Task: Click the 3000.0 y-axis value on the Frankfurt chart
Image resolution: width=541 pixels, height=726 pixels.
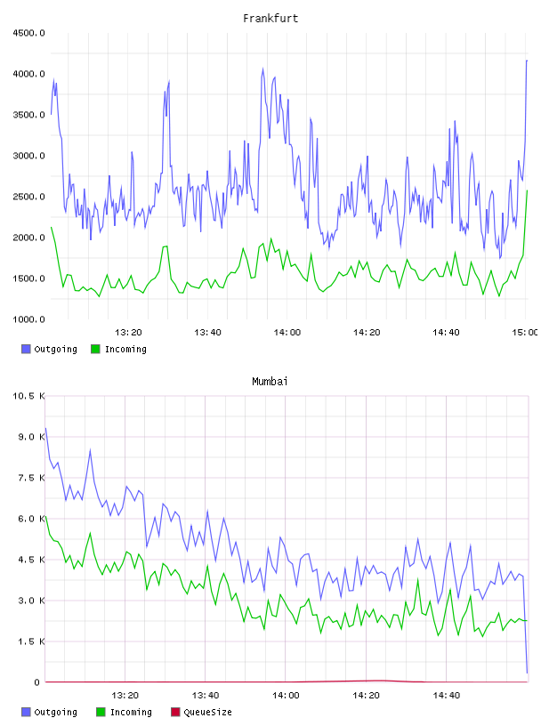Action: click(28, 156)
